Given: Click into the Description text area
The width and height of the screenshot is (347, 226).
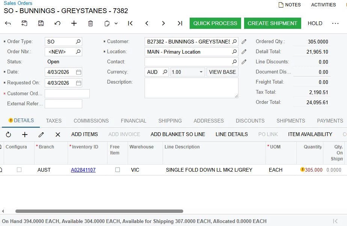Looking at the screenshot, I should click(x=192, y=88).
